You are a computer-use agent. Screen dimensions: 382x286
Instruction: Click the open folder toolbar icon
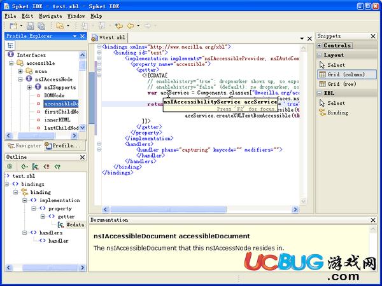(x=60, y=25)
